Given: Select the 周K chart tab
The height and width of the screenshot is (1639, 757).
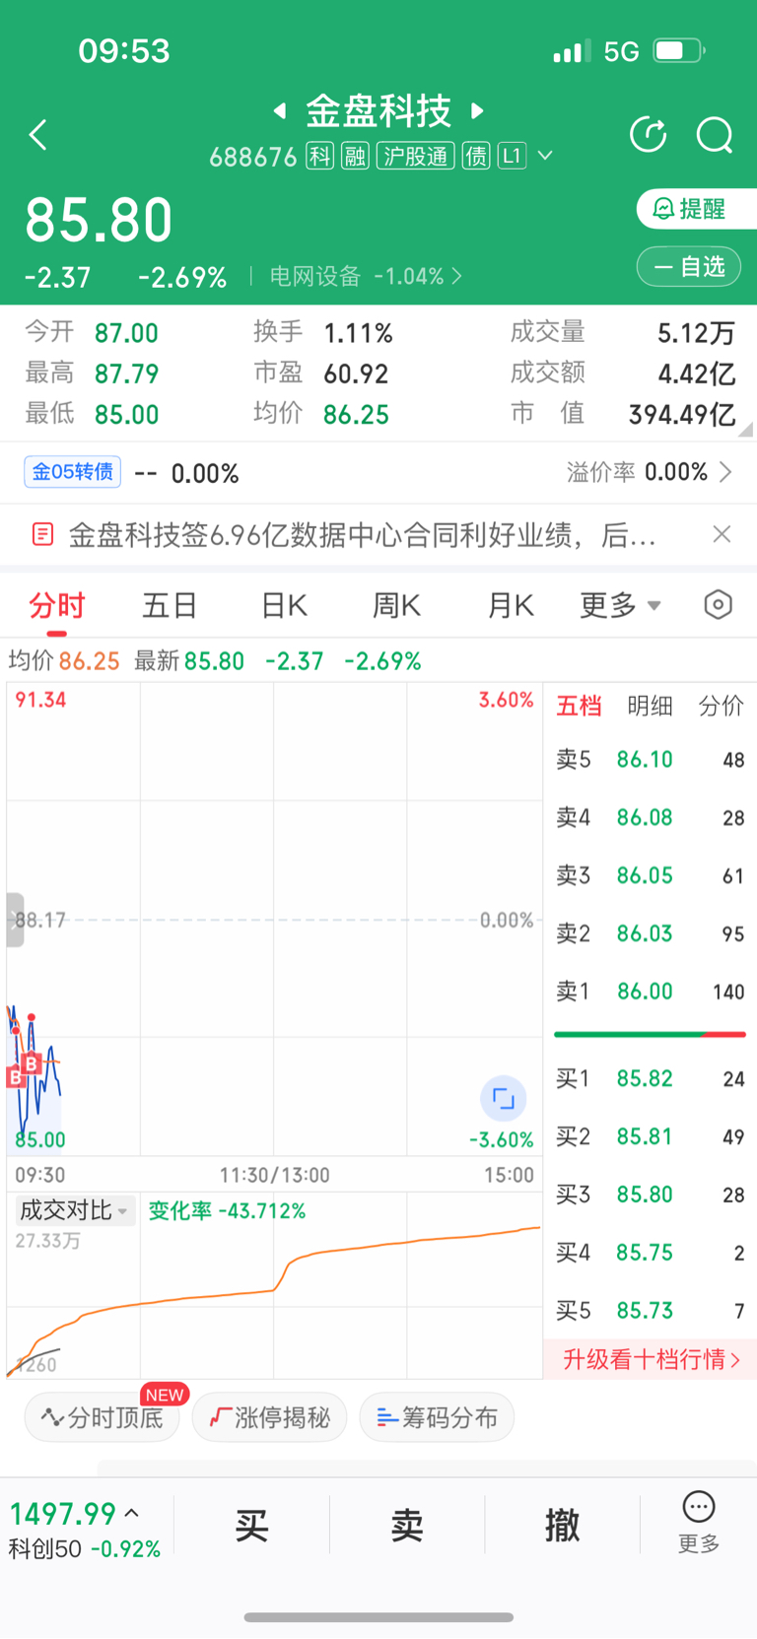Looking at the screenshot, I should [x=396, y=605].
